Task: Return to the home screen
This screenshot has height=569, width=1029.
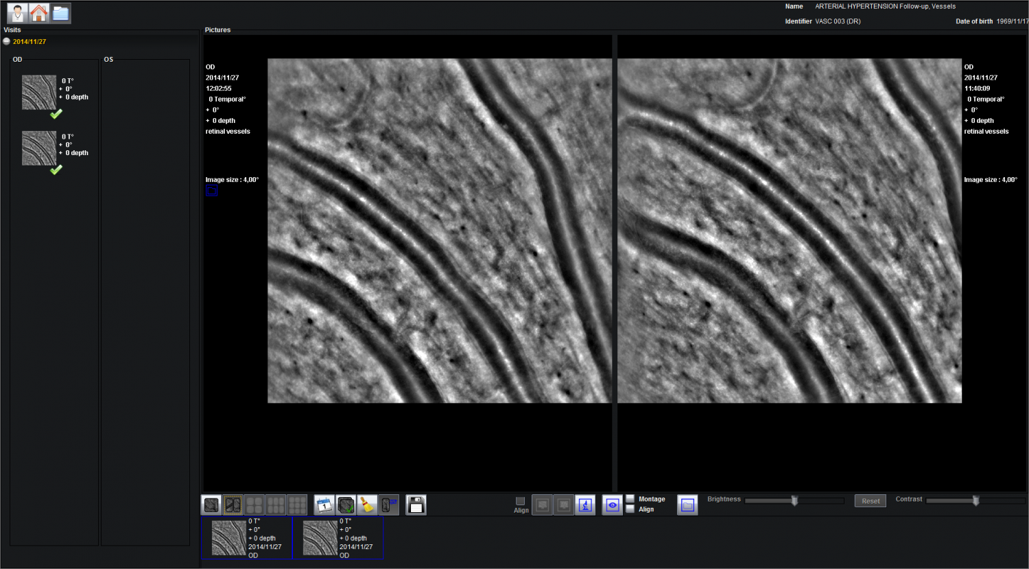Action: [x=38, y=12]
